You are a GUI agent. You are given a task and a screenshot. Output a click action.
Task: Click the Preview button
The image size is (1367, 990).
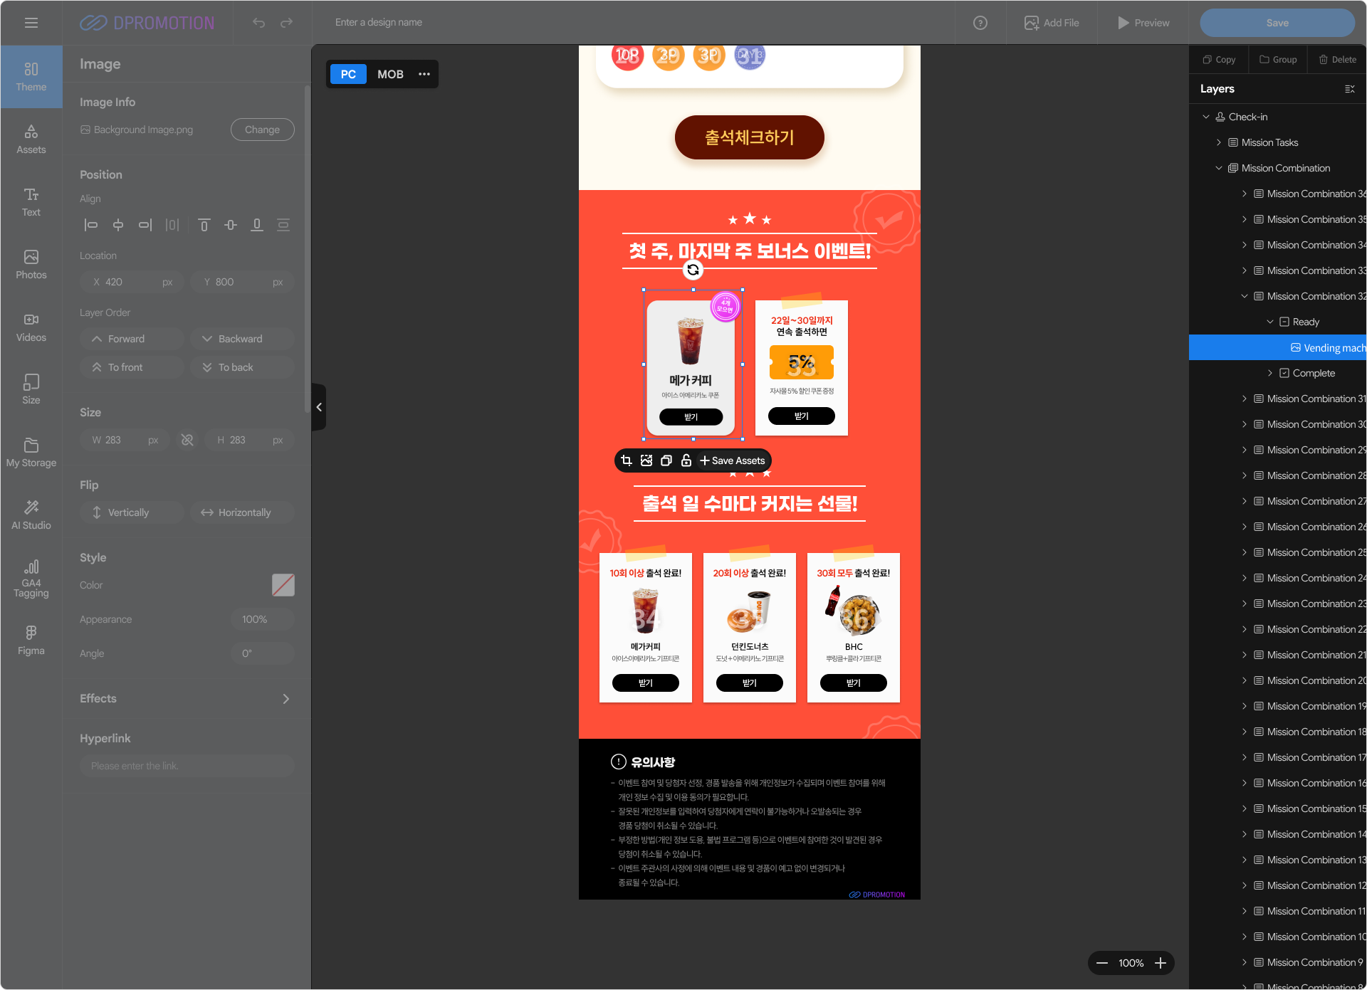pyautogui.click(x=1143, y=23)
